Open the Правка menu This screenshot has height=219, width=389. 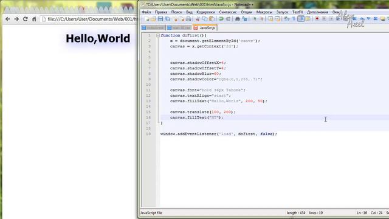pos(161,12)
